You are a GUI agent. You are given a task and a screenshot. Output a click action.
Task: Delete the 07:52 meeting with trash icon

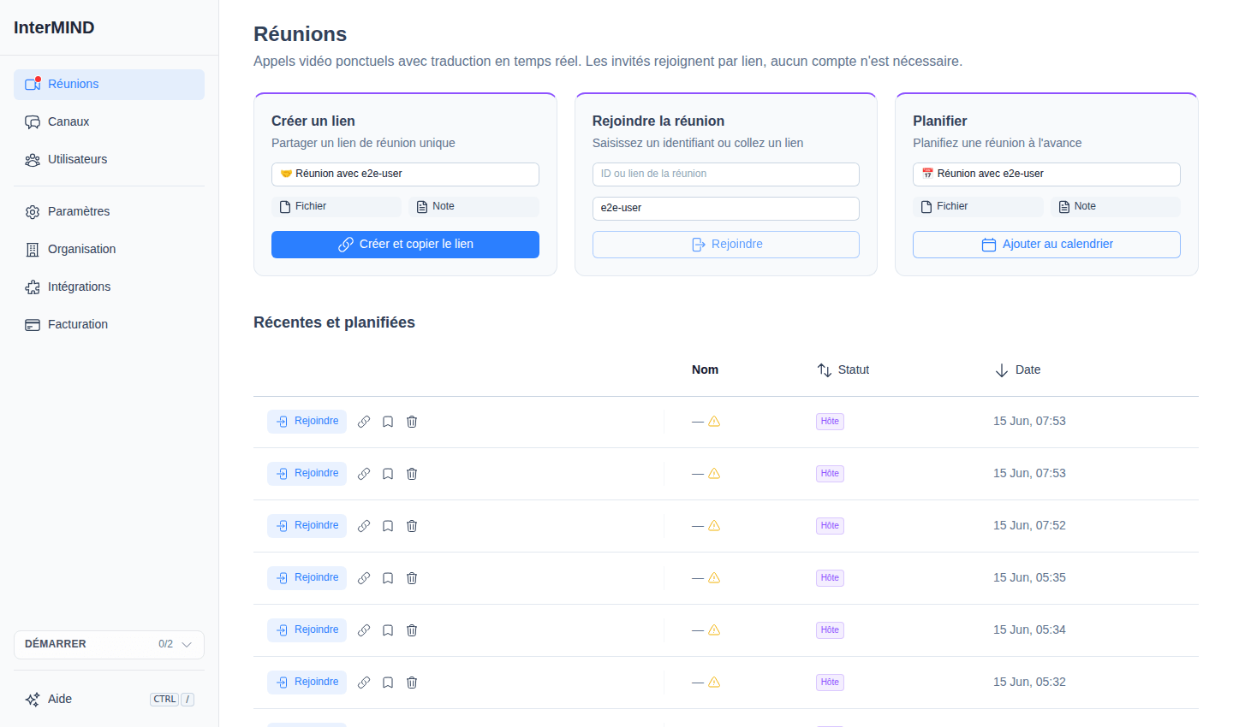412,526
